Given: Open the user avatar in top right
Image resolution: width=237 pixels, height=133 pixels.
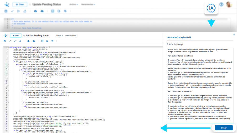Looking at the screenshot, I should 229,4.
